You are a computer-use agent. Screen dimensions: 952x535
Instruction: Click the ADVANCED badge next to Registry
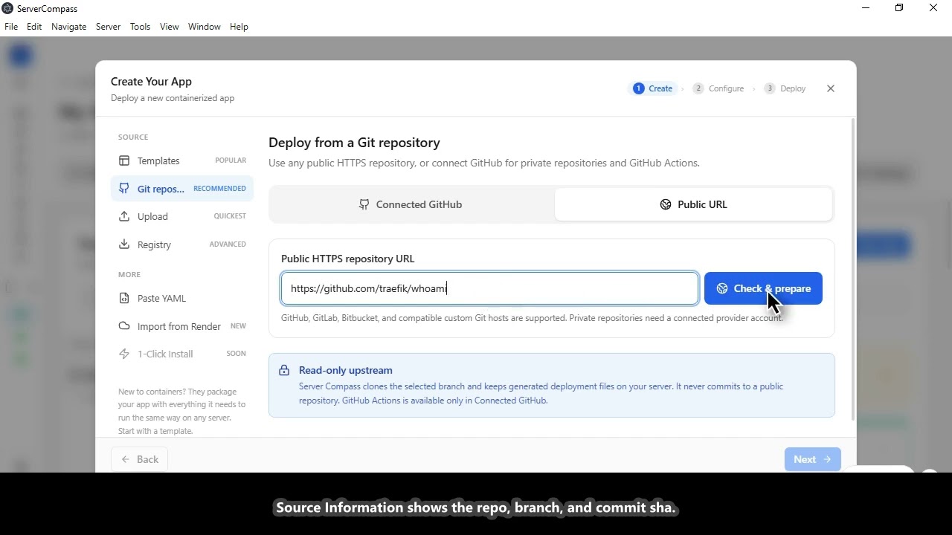click(x=228, y=244)
